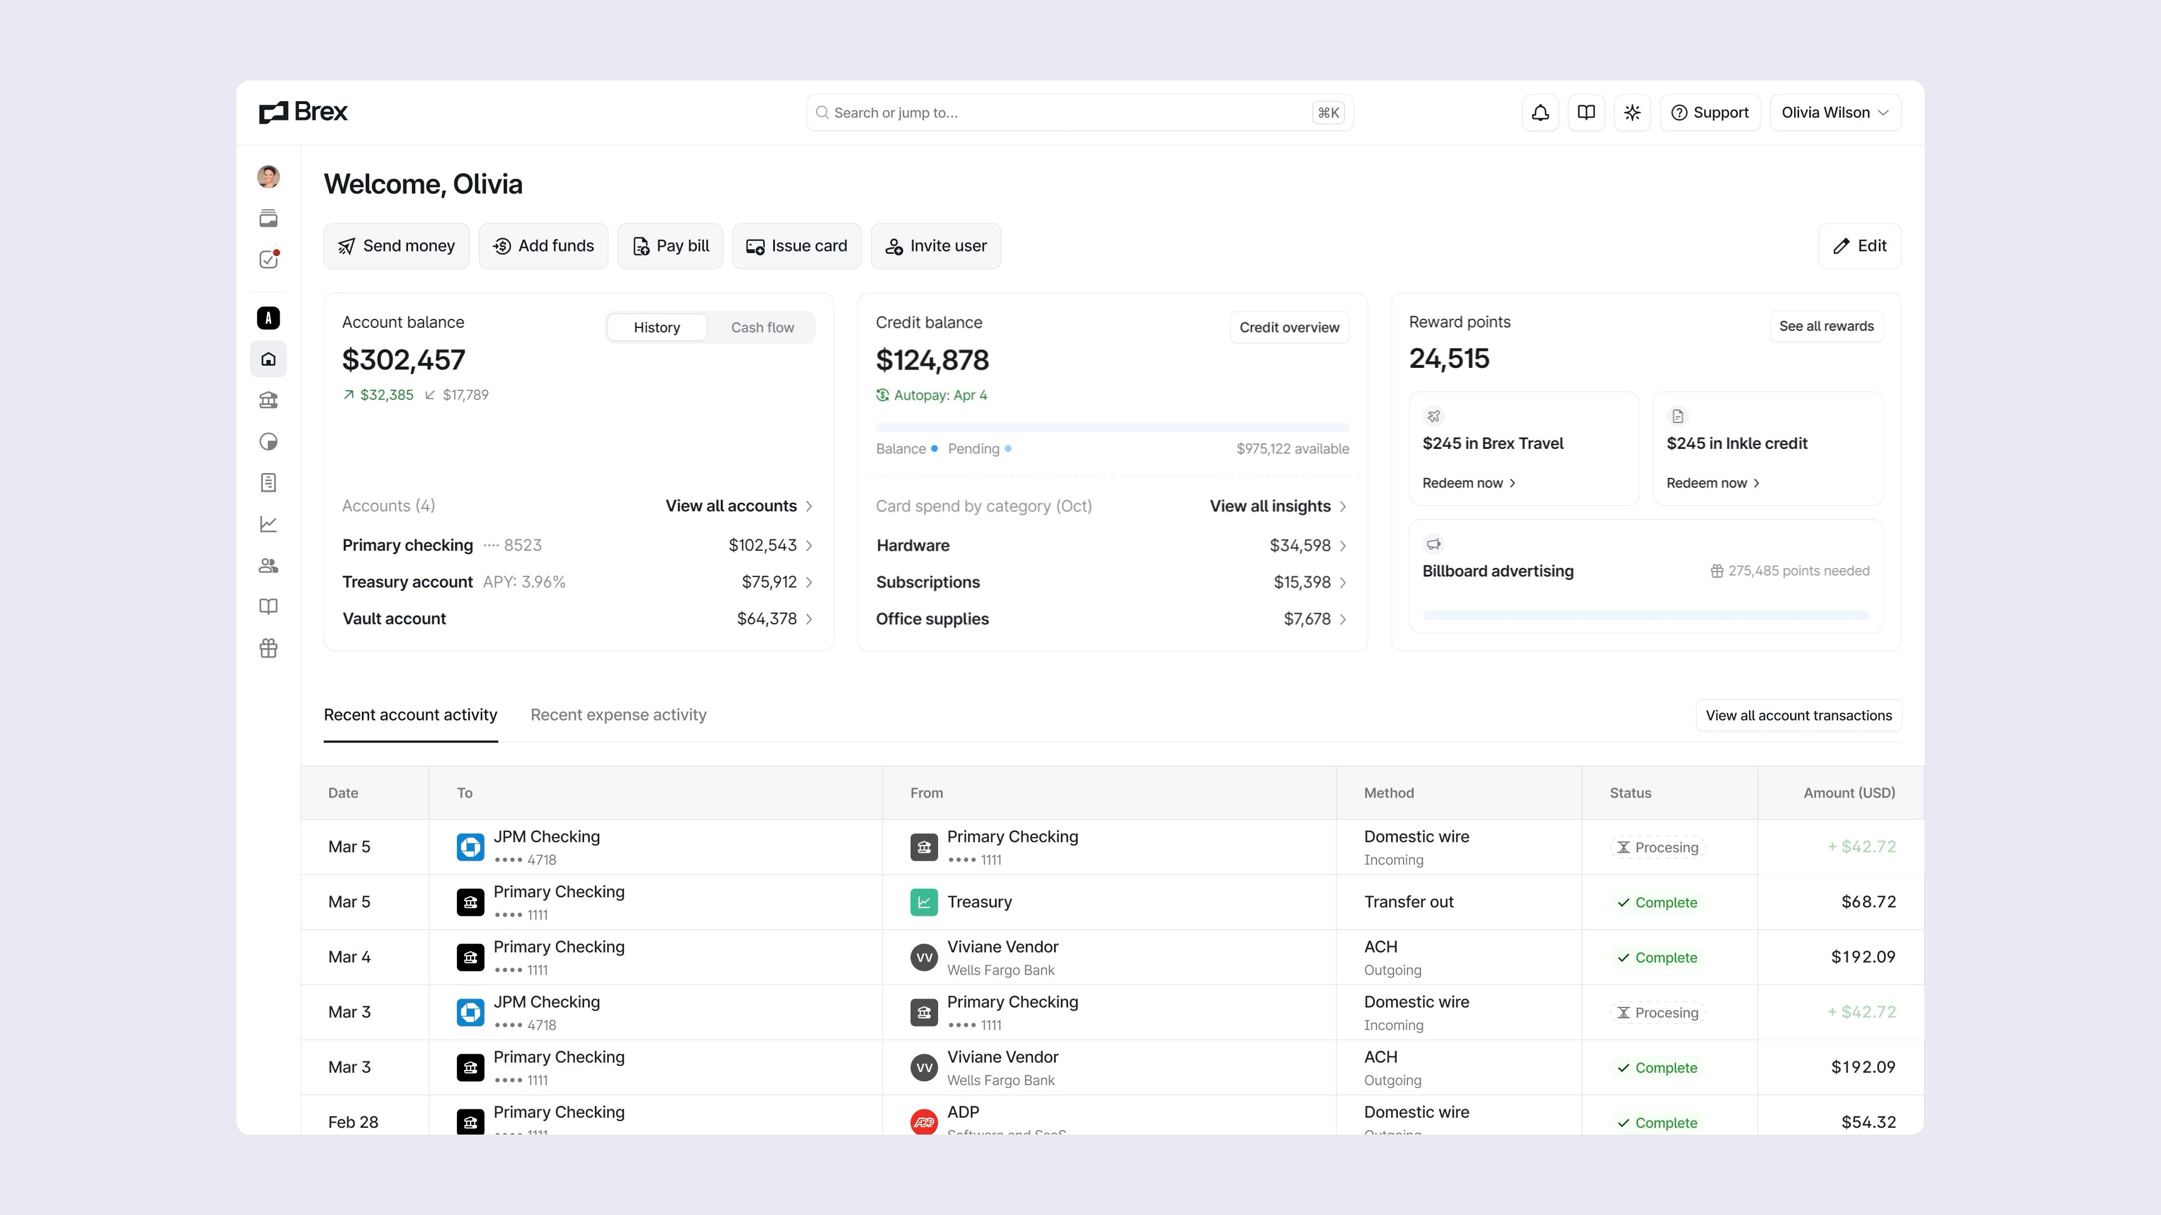Open the team members icon in the sidebar
The width and height of the screenshot is (2161, 1215).
268,565
